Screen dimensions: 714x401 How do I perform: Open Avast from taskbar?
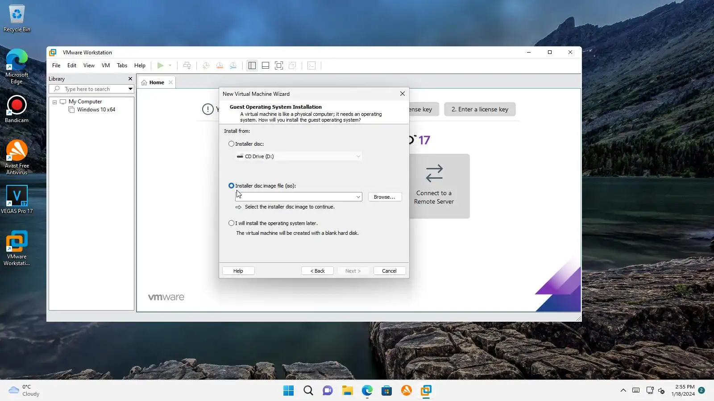click(407, 391)
